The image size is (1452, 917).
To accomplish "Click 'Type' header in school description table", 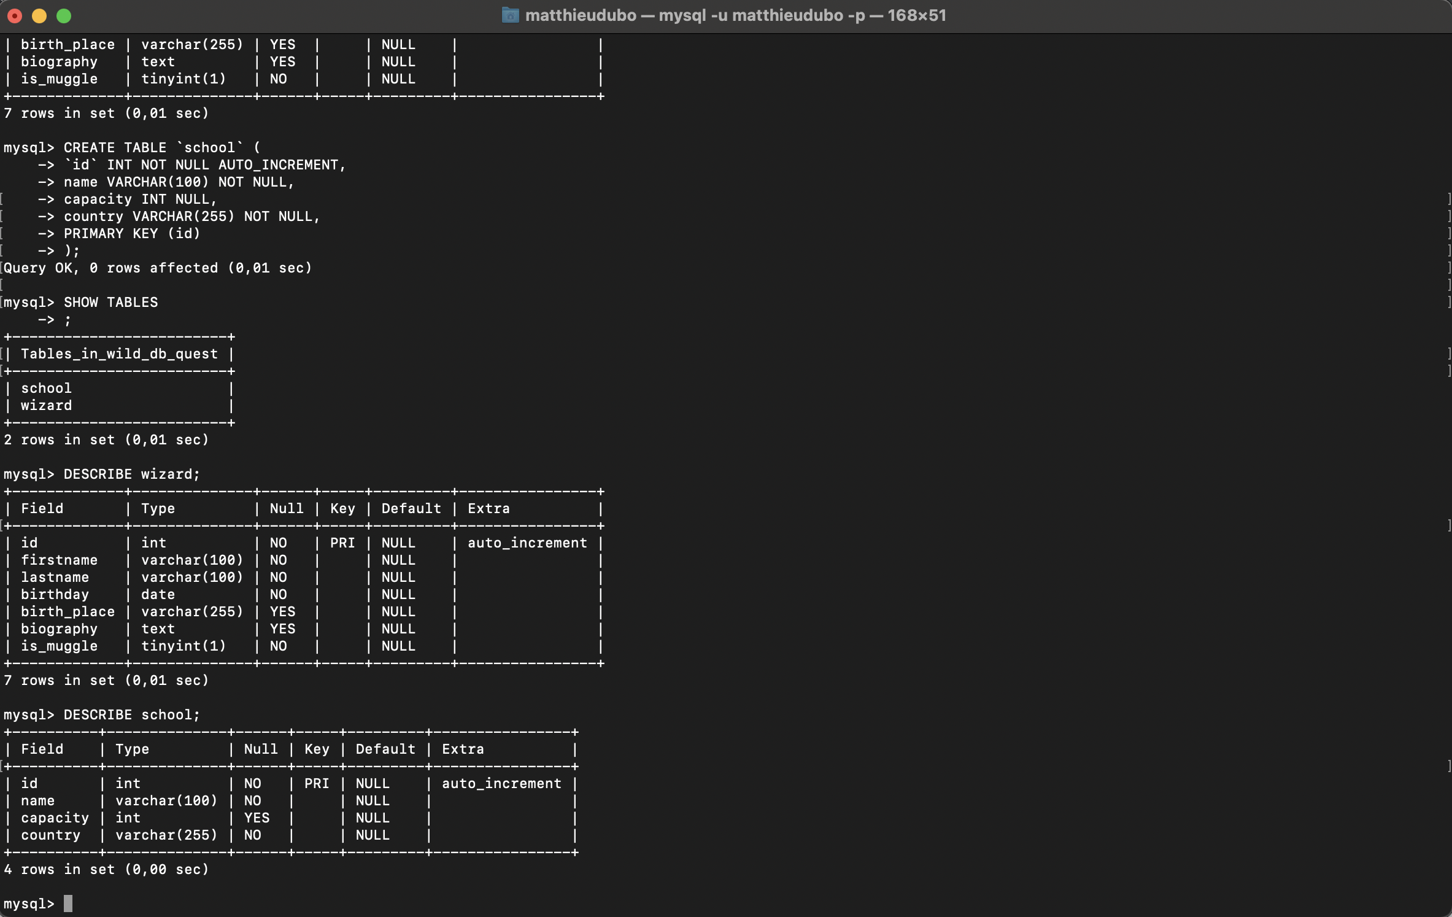I will (132, 749).
